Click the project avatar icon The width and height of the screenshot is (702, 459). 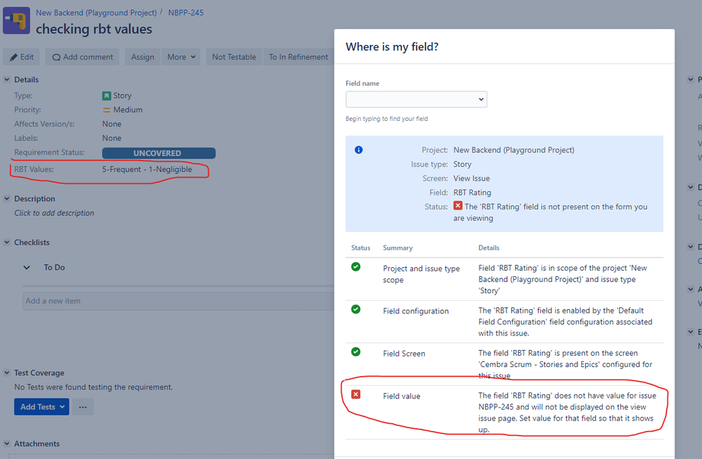[16, 20]
